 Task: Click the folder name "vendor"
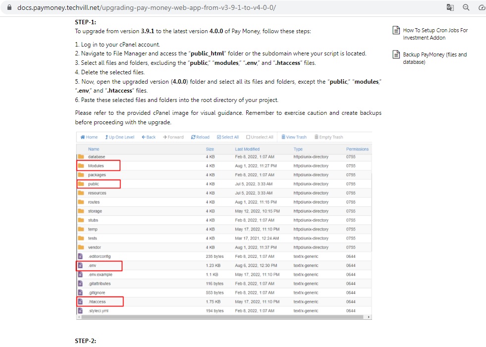point(94,247)
